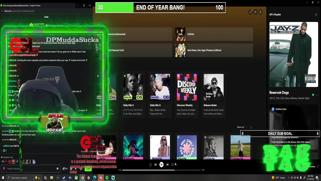Open the Spotify profile avatar icon

(x=260, y=12)
